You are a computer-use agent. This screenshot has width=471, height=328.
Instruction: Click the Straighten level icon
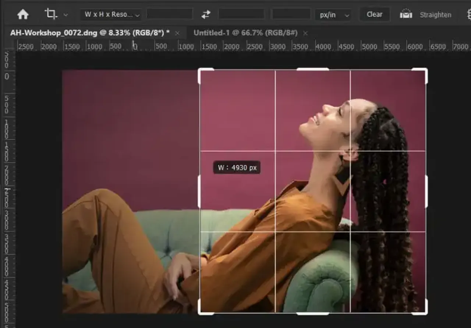406,14
